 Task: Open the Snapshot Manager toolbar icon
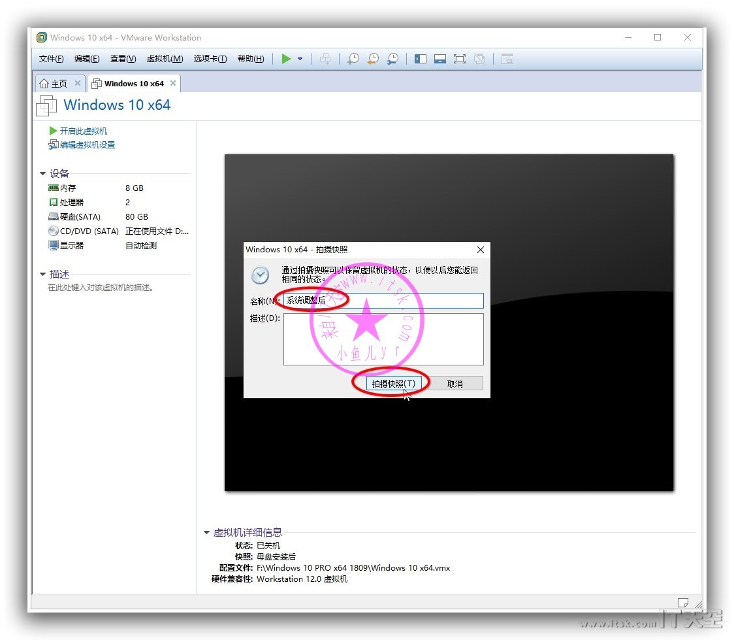coord(392,59)
